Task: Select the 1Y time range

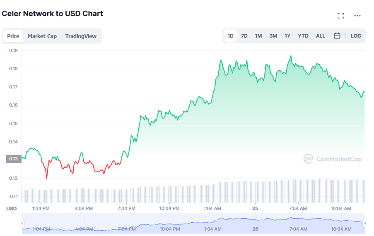Action: pyautogui.click(x=287, y=36)
